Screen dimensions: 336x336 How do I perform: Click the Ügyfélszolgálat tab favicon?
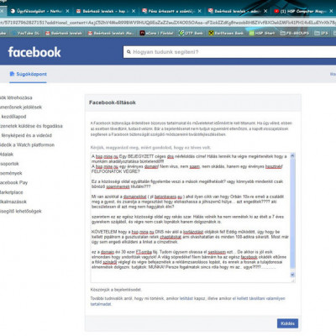click(x=13, y=11)
